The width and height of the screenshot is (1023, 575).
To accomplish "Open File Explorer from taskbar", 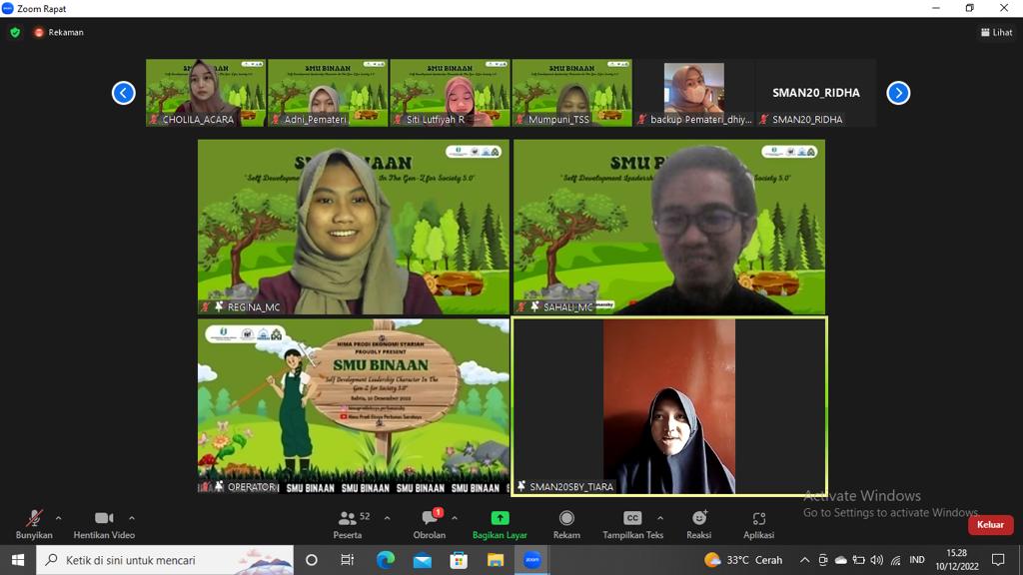I will 496,560.
